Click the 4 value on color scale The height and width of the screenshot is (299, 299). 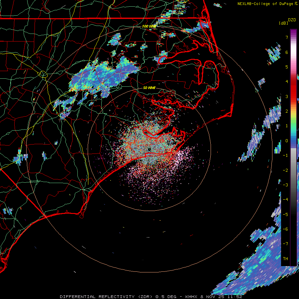click(x=287, y=82)
